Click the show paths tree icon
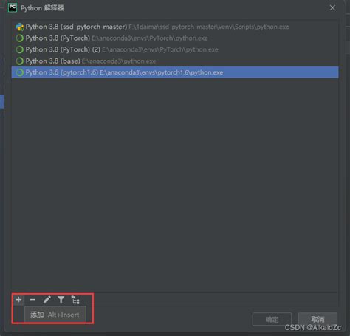Screen dimensions: 350x336 point(75,300)
